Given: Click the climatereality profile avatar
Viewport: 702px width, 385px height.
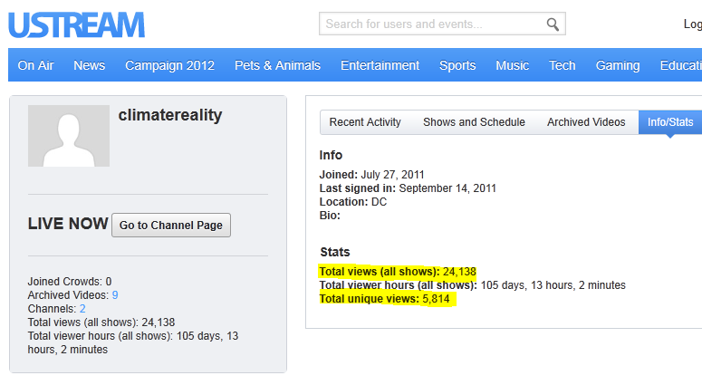Looking at the screenshot, I should [x=69, y=136].
